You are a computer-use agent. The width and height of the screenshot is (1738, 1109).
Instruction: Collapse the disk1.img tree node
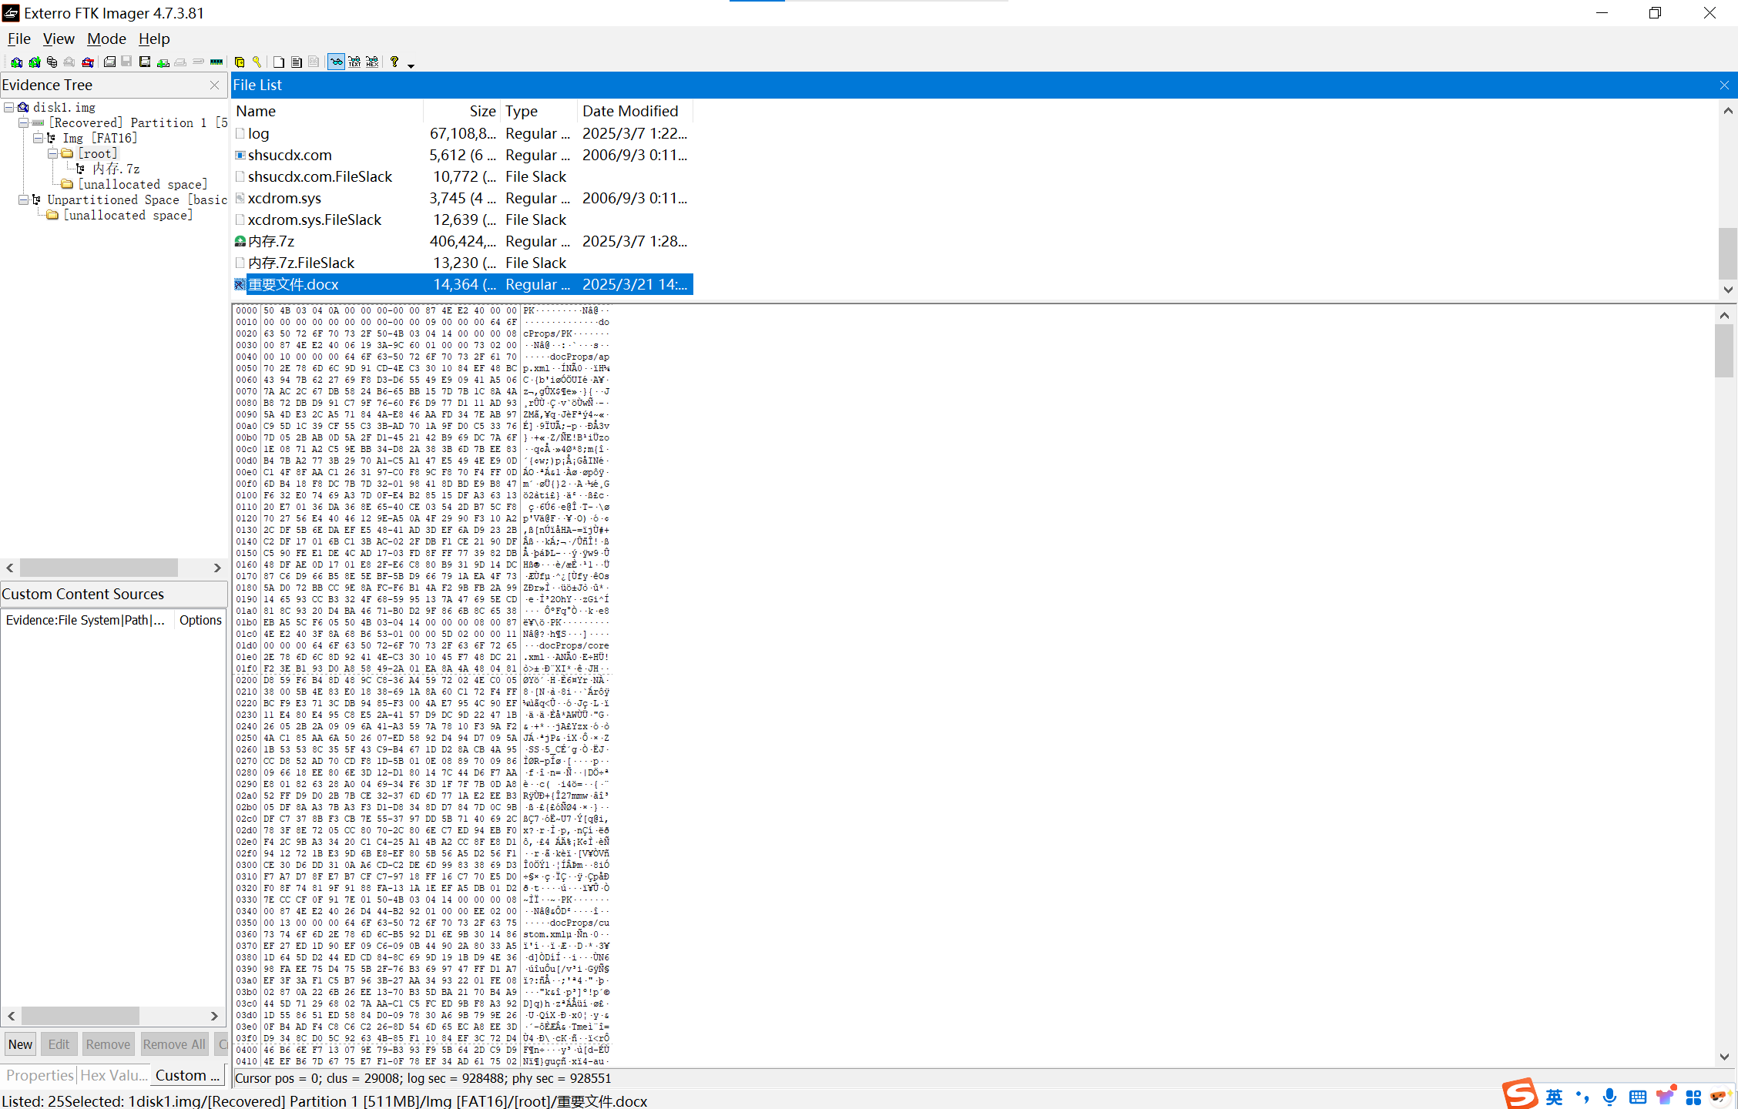tap(9, 107)
